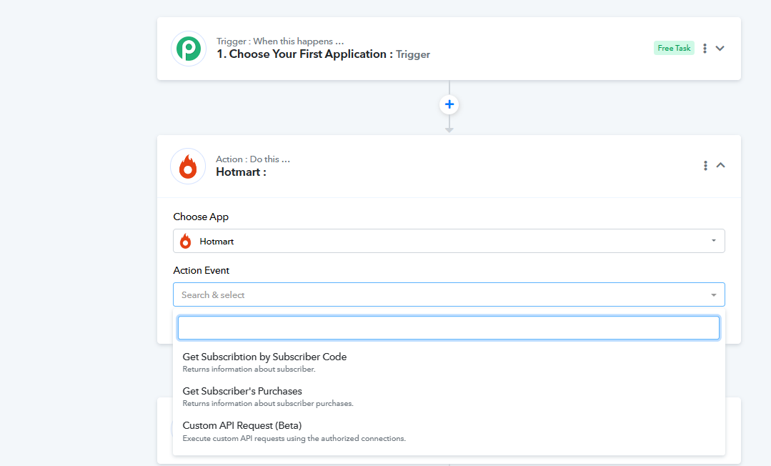This screenshot has height=466, width=771.
Task: Collapse the Hotmart action step chevron
Action: pyautogui.click(x=720, y=165)
